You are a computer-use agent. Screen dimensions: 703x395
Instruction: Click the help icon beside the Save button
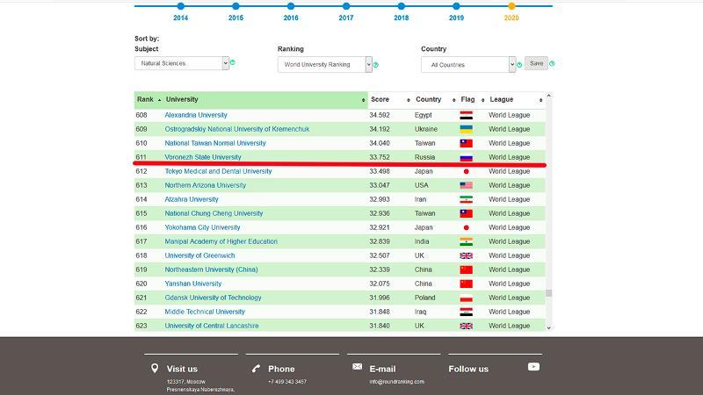553,64
